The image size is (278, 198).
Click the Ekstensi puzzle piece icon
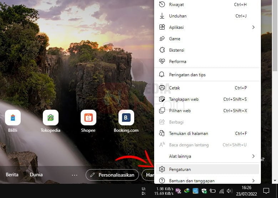(x=162, y=50)
